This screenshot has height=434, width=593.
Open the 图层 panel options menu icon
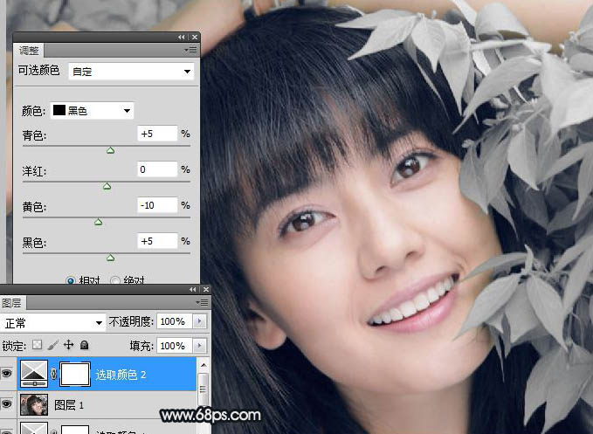tap(202, 303)
